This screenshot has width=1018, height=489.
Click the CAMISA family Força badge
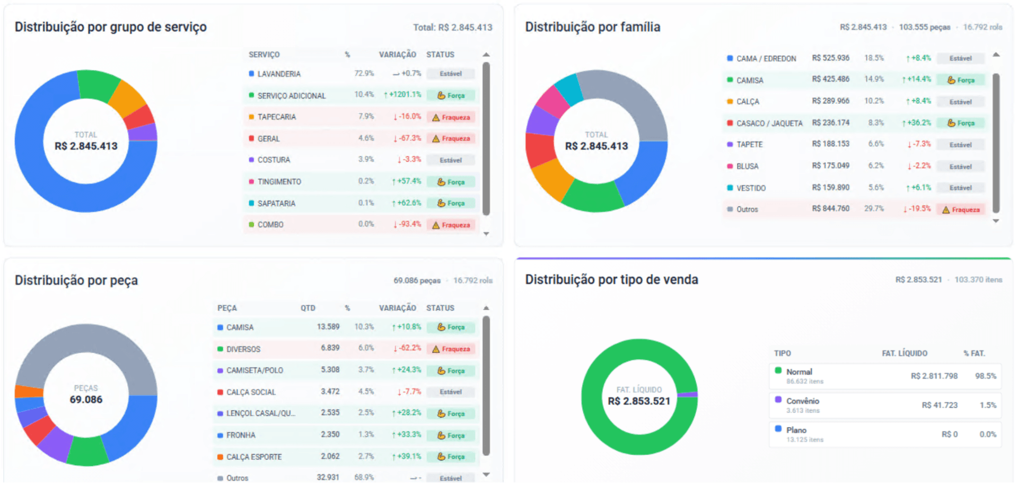(961, 80)
